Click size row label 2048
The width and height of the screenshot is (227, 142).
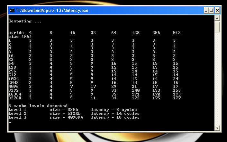(x=14, y=83)
